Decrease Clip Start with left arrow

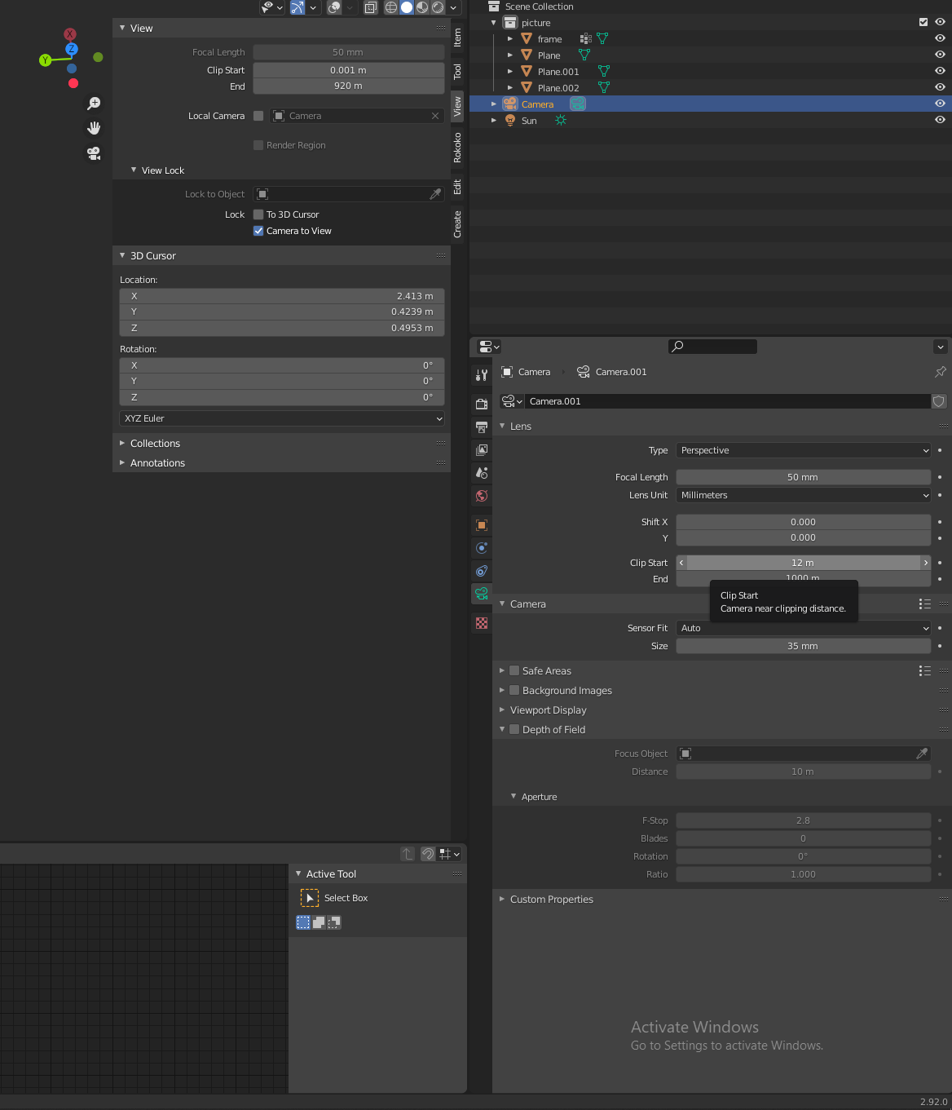[x=681, y=563]
